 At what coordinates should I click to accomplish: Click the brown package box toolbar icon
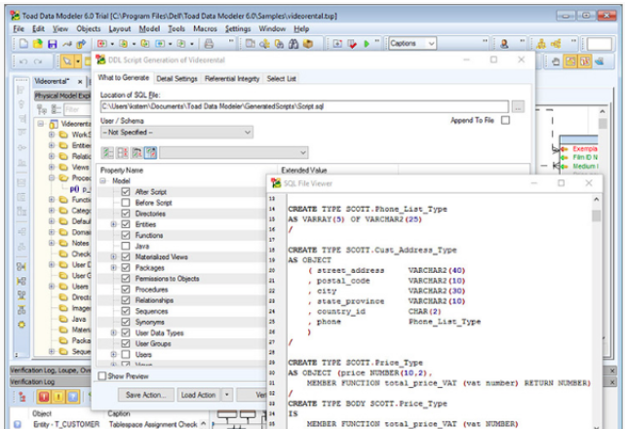(x=308, y=44)
